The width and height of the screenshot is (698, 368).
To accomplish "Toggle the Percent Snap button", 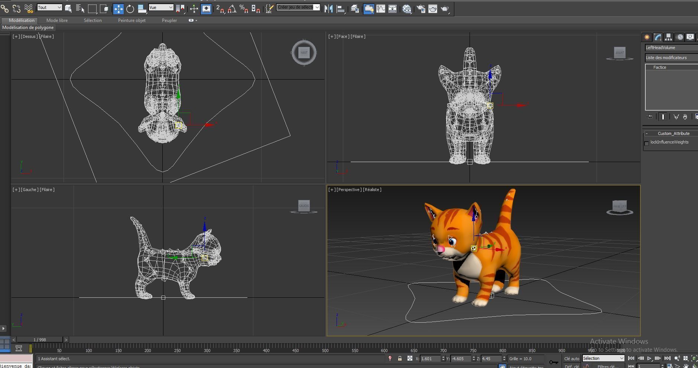I will click(x=244, y=9).
